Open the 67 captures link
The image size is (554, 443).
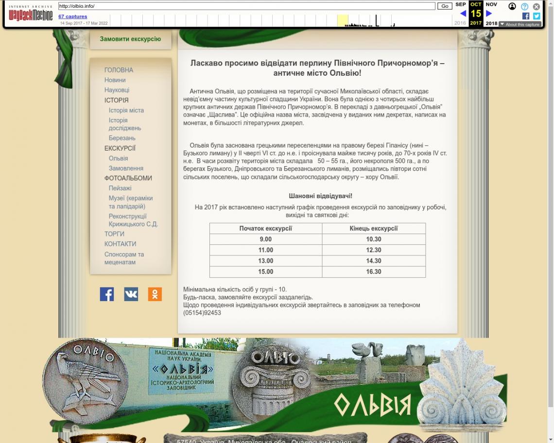click(73, 16)
